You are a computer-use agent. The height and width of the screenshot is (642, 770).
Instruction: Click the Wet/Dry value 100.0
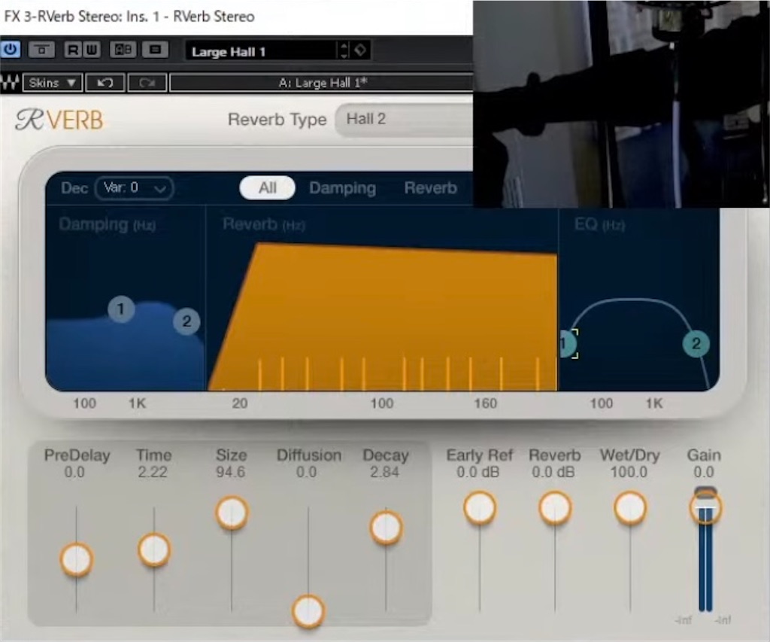click(x=629, y=473)
